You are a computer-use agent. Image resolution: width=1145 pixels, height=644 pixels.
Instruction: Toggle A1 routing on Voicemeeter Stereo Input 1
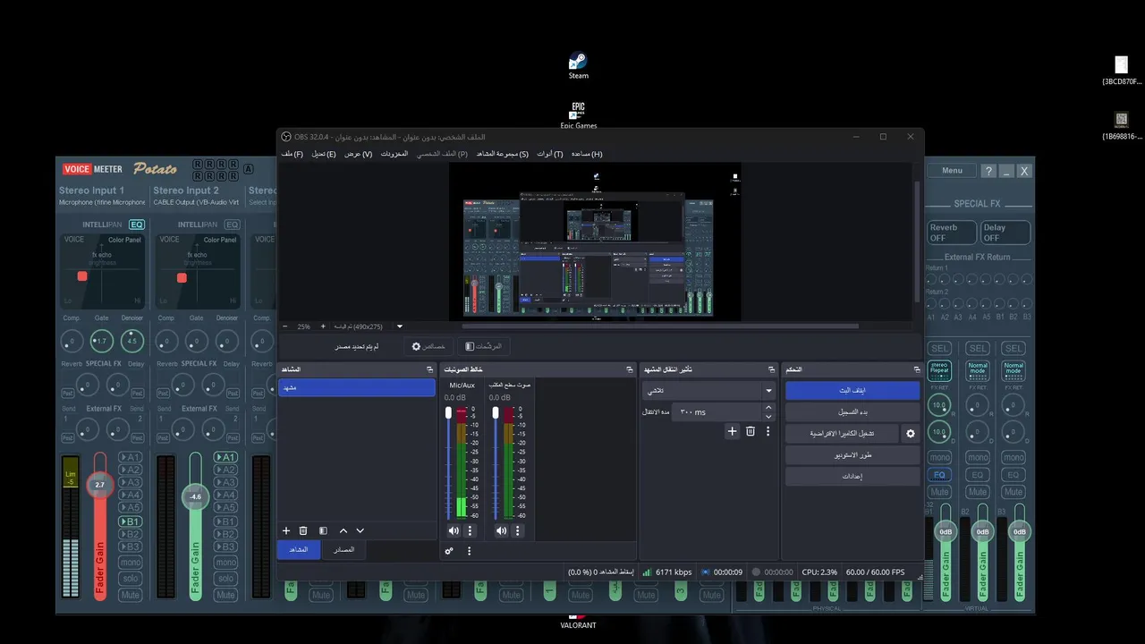131,457
